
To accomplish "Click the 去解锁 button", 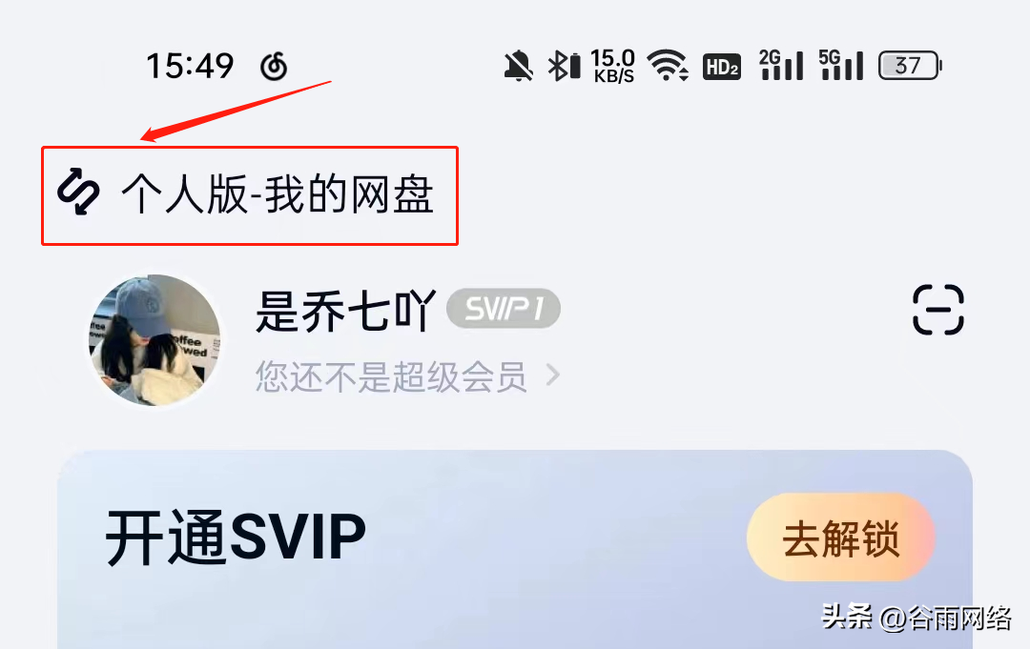I will tap(841, 537).
